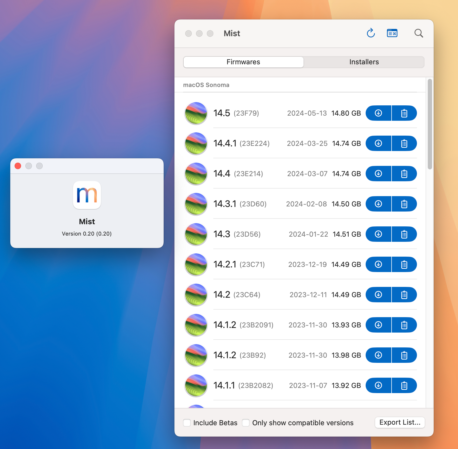The image size is (458, 449).
Task: Click the firmware list vertical scrollbar
Action: click(x=430, y=124)
